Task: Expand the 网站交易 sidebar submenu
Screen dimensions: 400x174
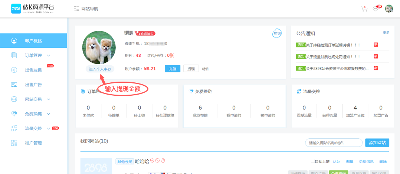Action: pyautogui.click(x=49, y=99)
